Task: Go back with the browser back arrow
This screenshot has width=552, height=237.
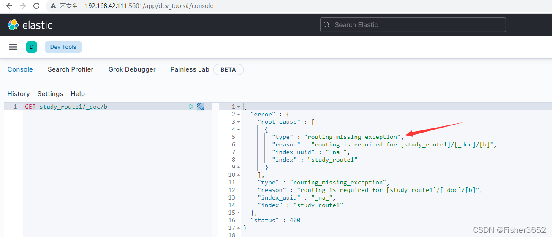Action: 9,6
